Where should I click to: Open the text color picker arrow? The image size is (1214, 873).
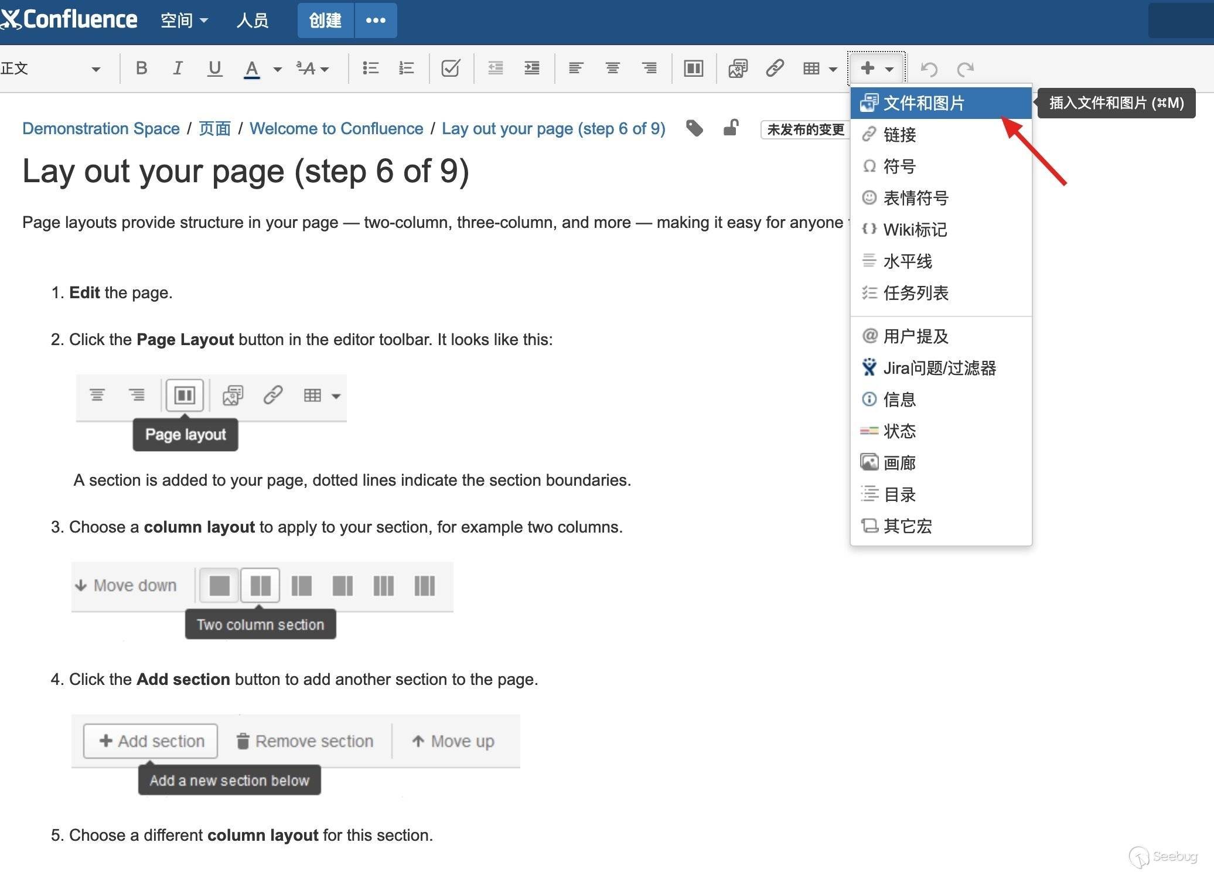[x=278, y=69]
